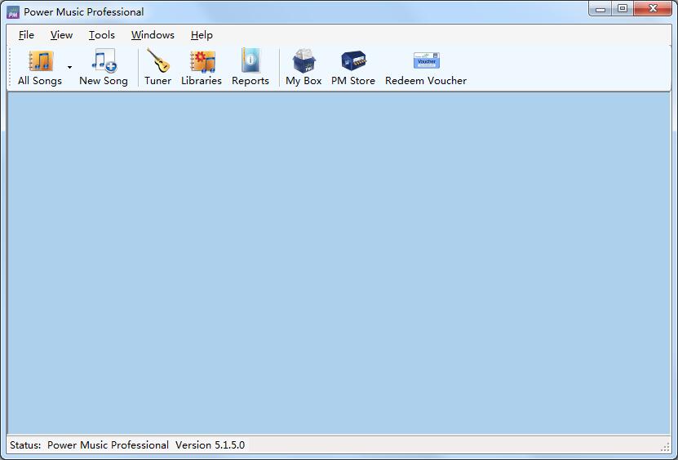Minimize the Power Music Professional window
Image resolution: width=678 pixels, height=460 pixels.
pos(601,9)
